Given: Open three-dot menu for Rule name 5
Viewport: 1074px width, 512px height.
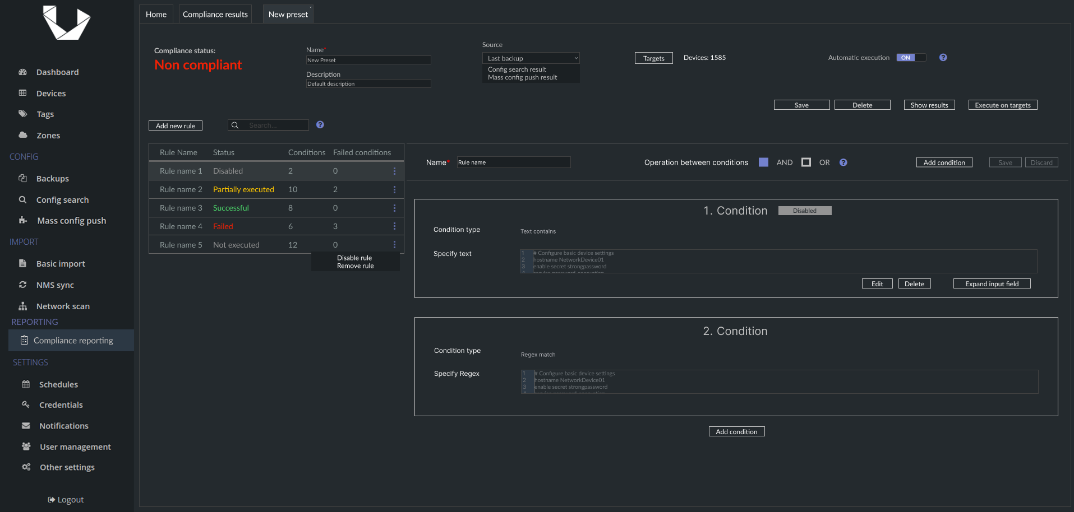Looking at the screenshot, I should (394, 245).
